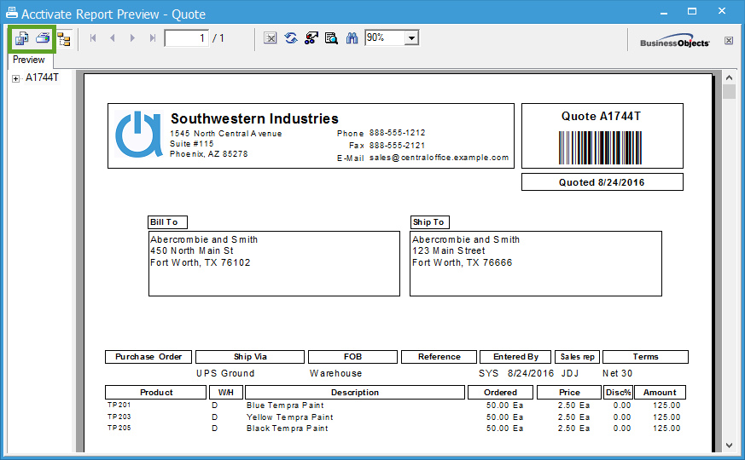Screen dimensions: 745x460
Task: Click the Entered By header box
Action: point(515,357)
